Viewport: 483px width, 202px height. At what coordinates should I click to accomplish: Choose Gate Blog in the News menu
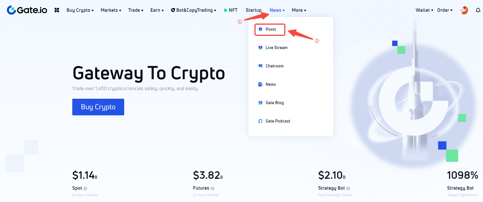pyautogui.click(x=274, y=103)
